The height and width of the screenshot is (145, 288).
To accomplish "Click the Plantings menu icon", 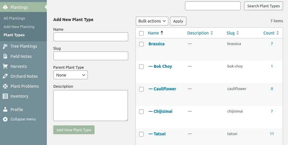I will click(5, 7).
